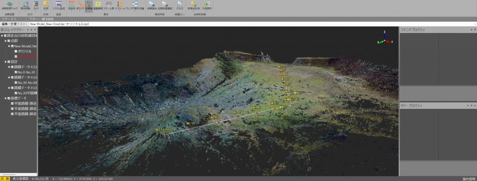Image resolution: width=477 pixels, height=181 pixels.
Task: Uncheck the No.30-No.60 layer
Action: coord(16,83)
